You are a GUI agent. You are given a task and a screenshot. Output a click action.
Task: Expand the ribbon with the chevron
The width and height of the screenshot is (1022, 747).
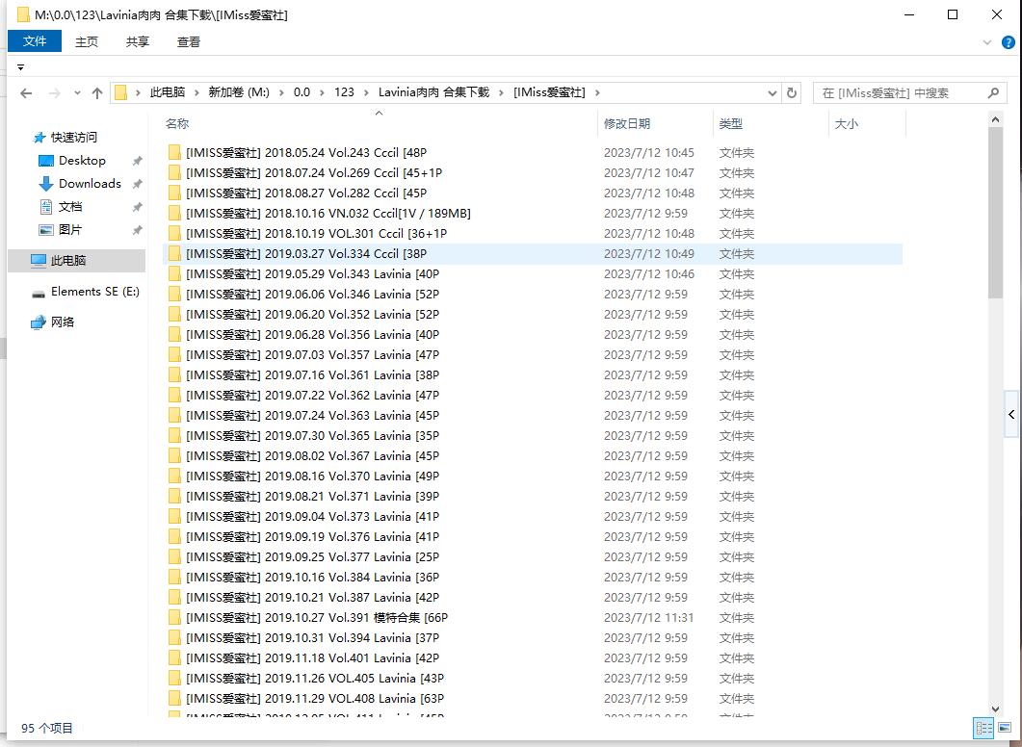click(x=987, y=42)
